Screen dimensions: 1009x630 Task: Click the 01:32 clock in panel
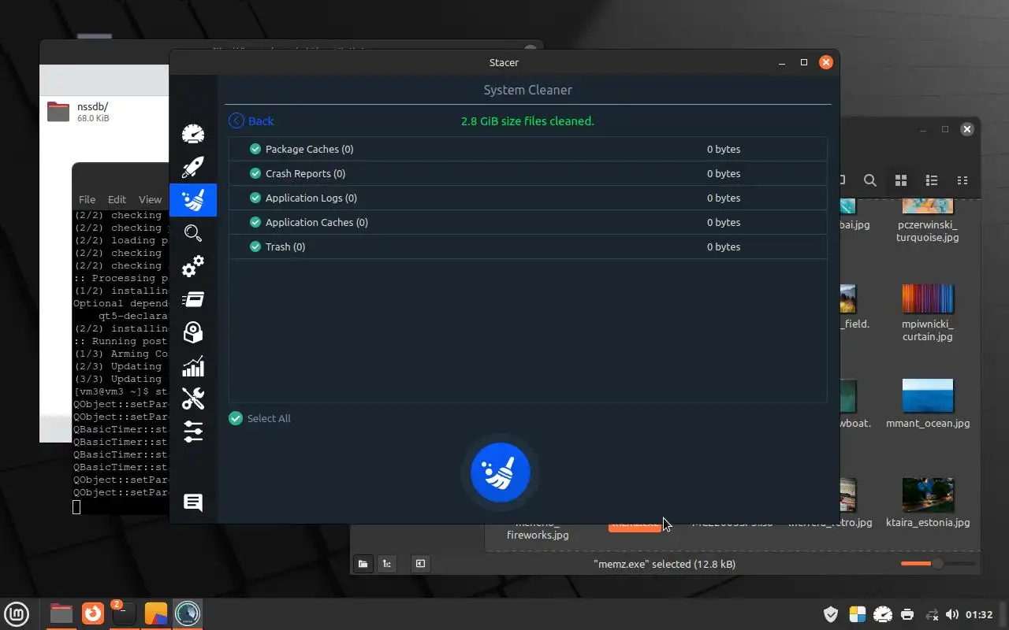(x=979, y=614)
